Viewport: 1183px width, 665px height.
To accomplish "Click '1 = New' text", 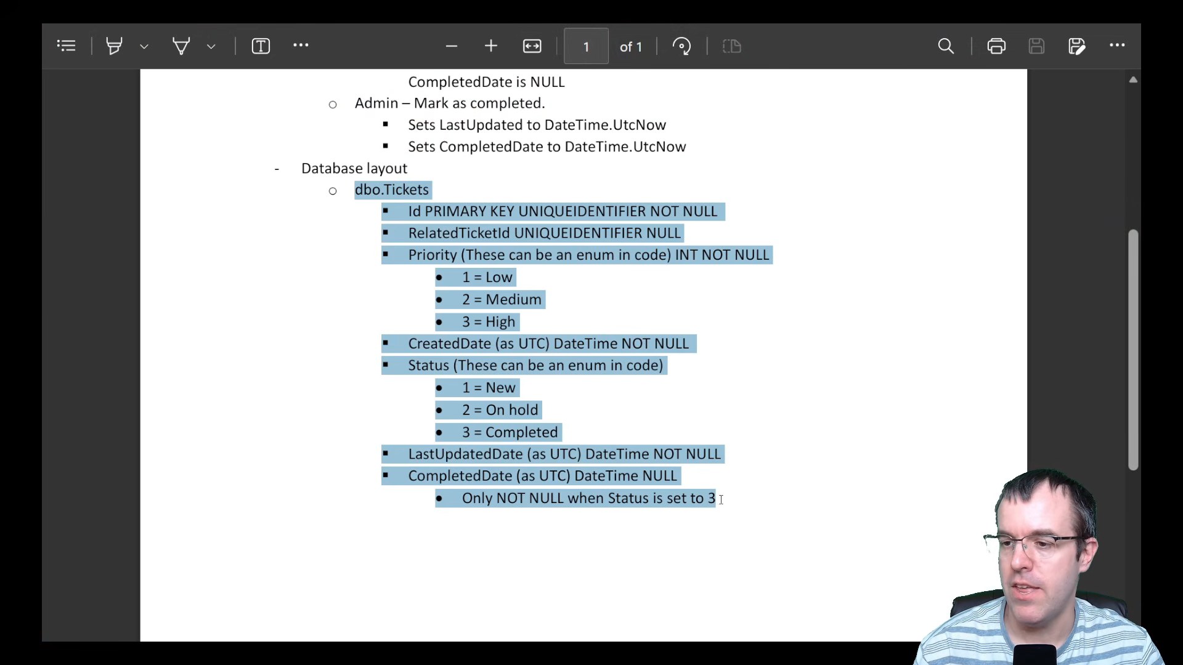I will (489, 388).
